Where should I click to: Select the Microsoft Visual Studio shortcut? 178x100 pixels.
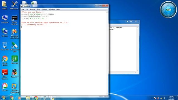pyautogui.click(x=14, y=34)
